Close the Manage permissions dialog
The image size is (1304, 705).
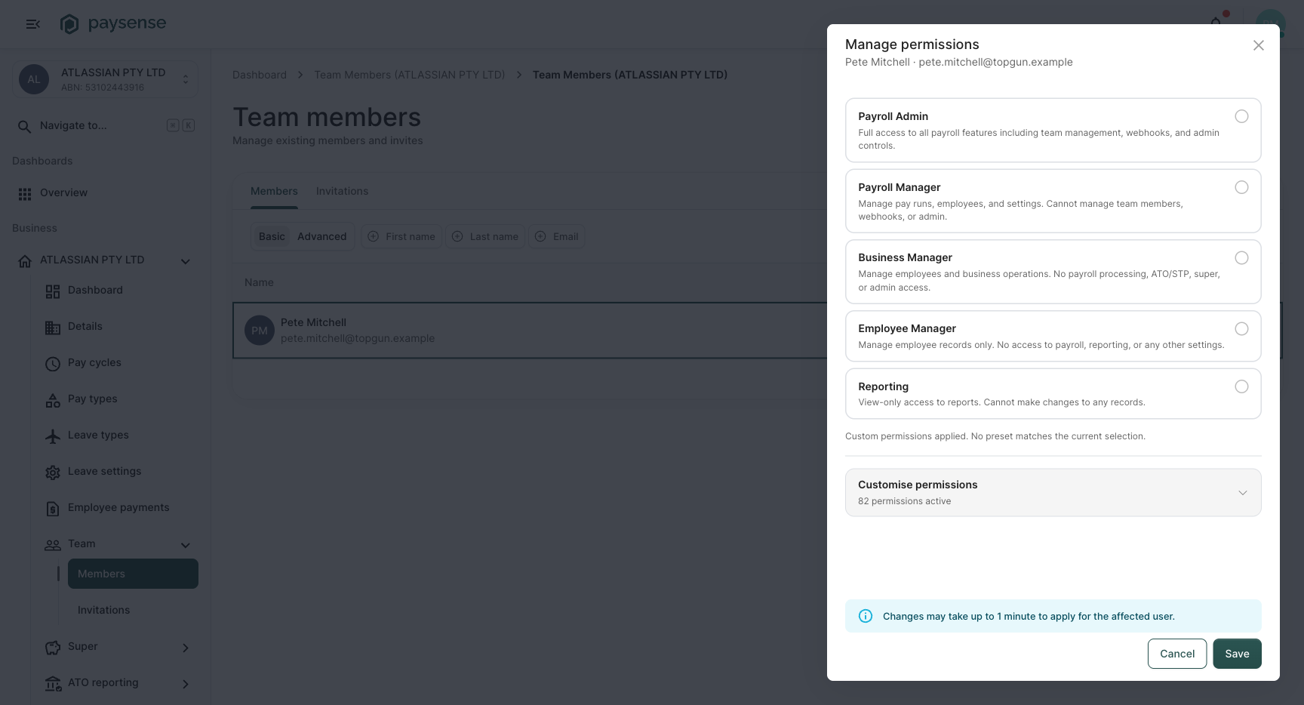1259,45
